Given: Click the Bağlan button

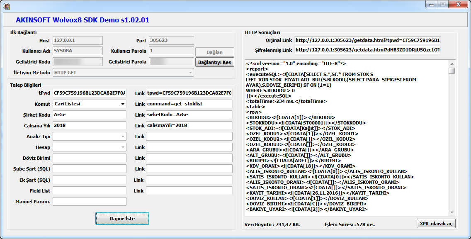Looking at the screenshot, I should click(214, 52).
